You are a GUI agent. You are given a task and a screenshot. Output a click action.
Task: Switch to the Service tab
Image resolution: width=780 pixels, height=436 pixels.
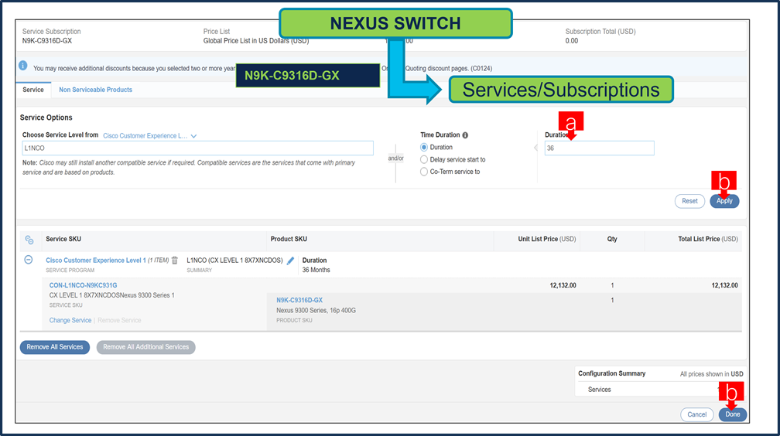coord(33,90)
